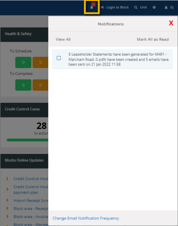Click orange To Complete count box
Screen dimensions: 178x226
(40, 85)
